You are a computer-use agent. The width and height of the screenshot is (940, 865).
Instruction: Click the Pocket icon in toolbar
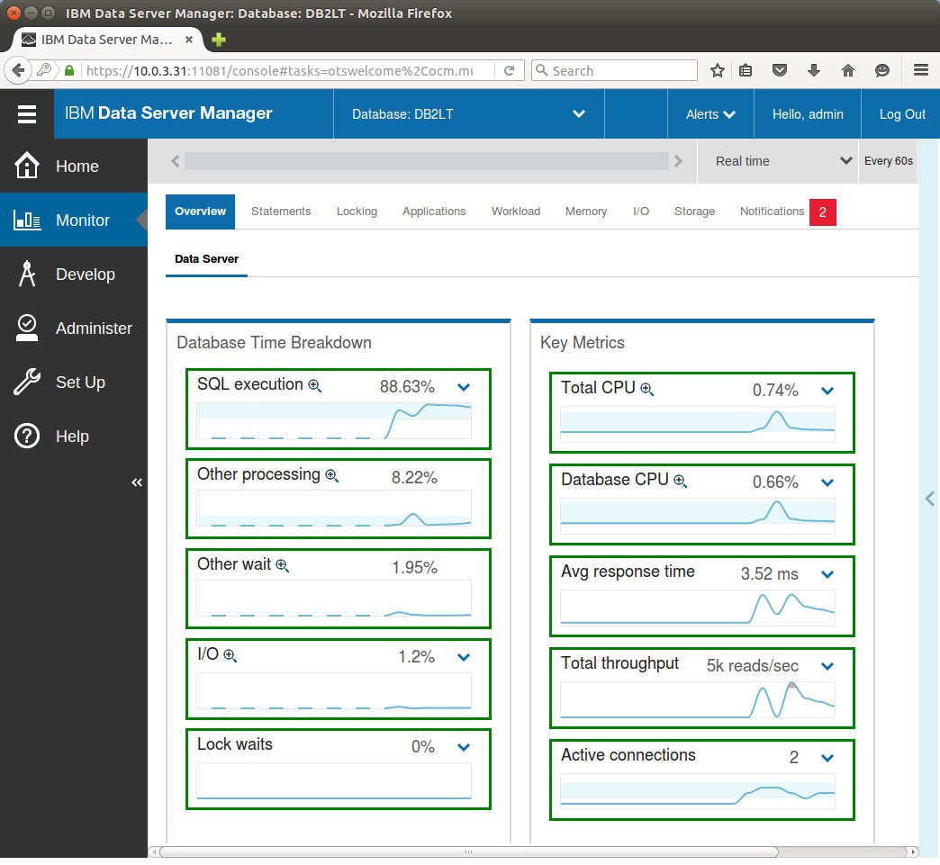coord(780,70)
